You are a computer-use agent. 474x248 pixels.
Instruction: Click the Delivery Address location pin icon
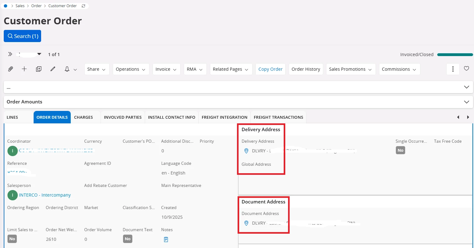pyautogui.click(x=246, y=151)
